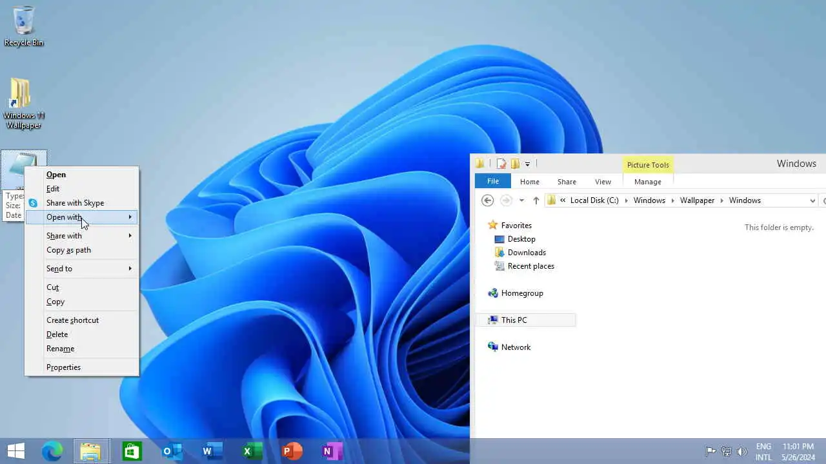Image resolution: width=826 pixels, height=464 pixels.
Task: Choose Rename in the context menu
Action: coord(81,349)
